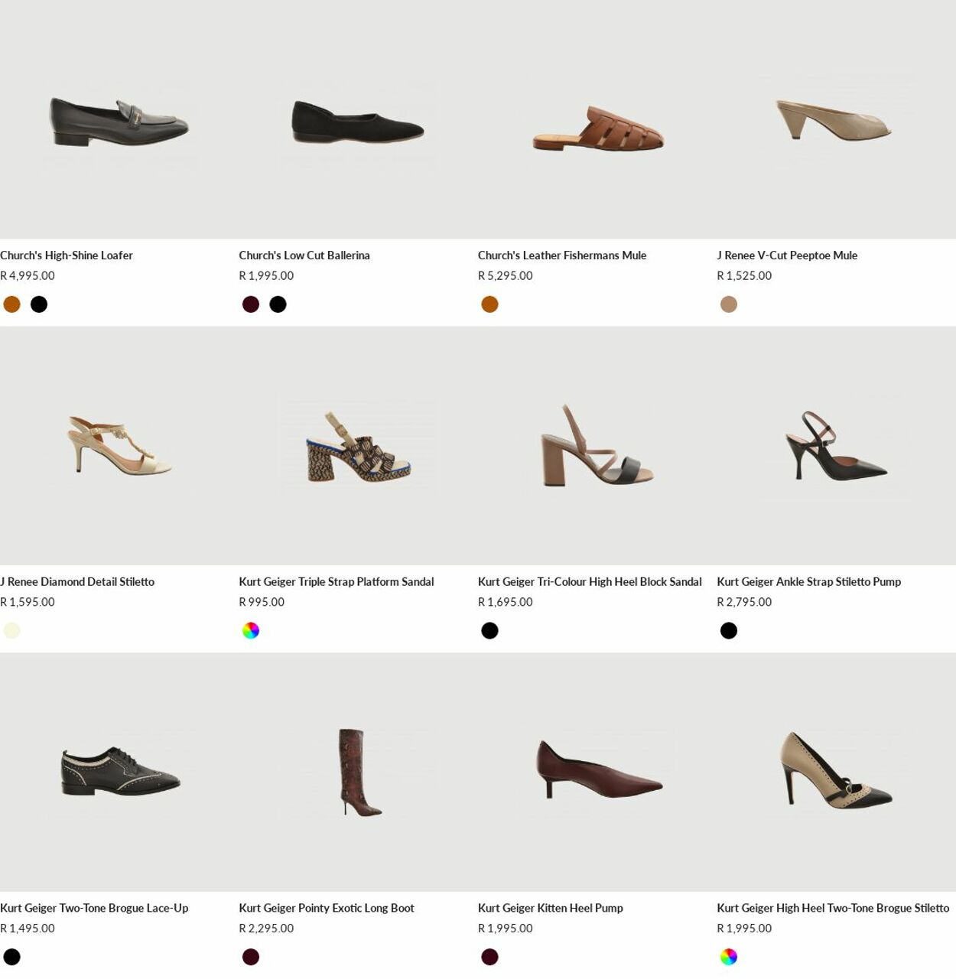This screenshot has width=956, height=979.
Task: Click Kurt Geiger Pointy Exotic Long Boot title
Action: pos(327,909)
